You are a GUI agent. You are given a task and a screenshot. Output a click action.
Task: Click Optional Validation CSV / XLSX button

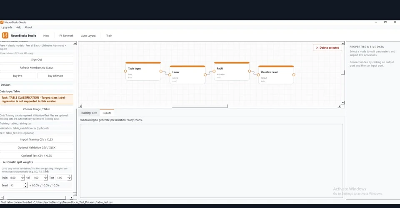[37, 148]
